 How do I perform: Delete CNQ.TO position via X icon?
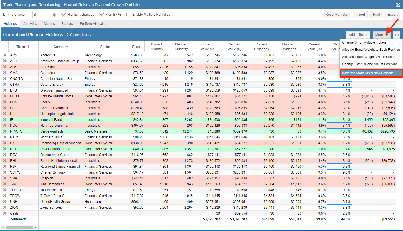click(4, 79)
